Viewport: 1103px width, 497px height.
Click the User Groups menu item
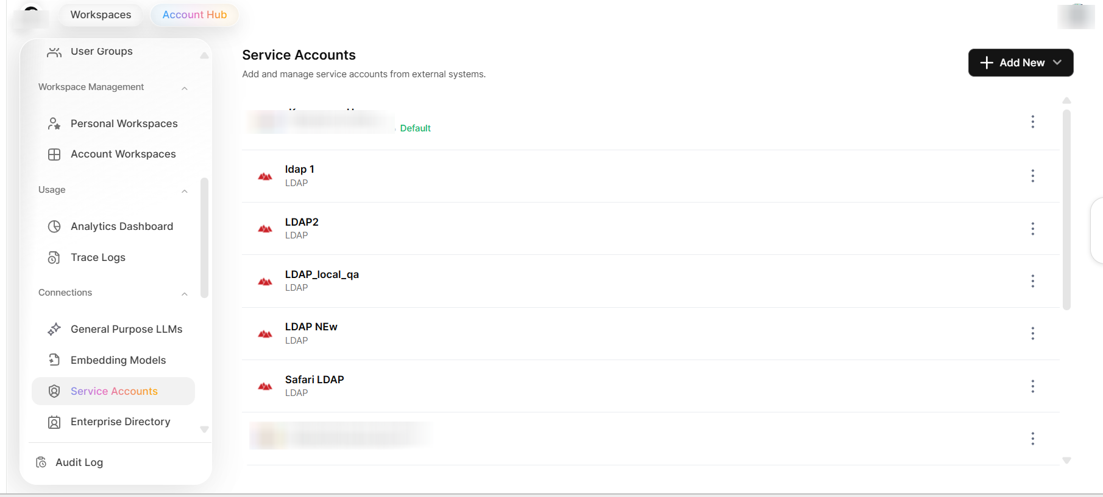click(101, 51)
